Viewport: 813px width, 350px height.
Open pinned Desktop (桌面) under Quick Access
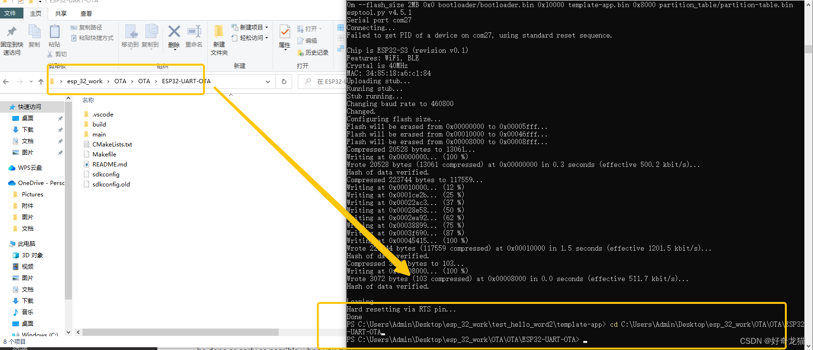[x=28, y=118]
